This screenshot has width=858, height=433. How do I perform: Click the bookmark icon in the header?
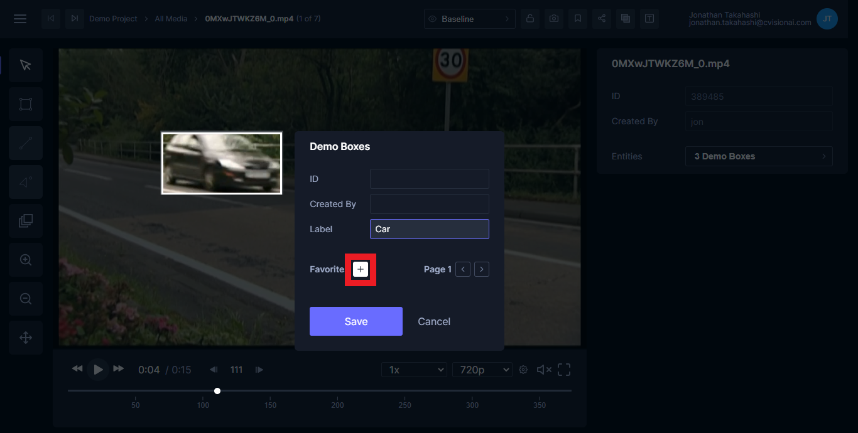(x=578, y=19)
